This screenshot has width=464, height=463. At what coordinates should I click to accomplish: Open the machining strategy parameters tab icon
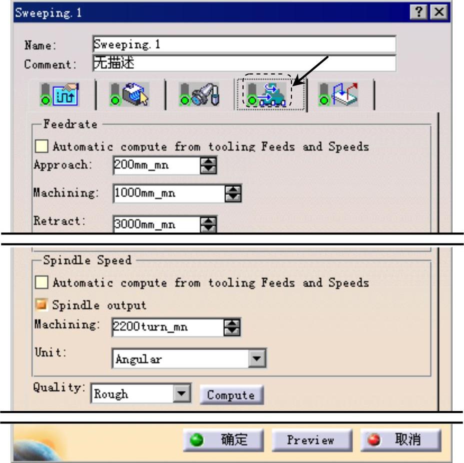(x=59, y=94)
